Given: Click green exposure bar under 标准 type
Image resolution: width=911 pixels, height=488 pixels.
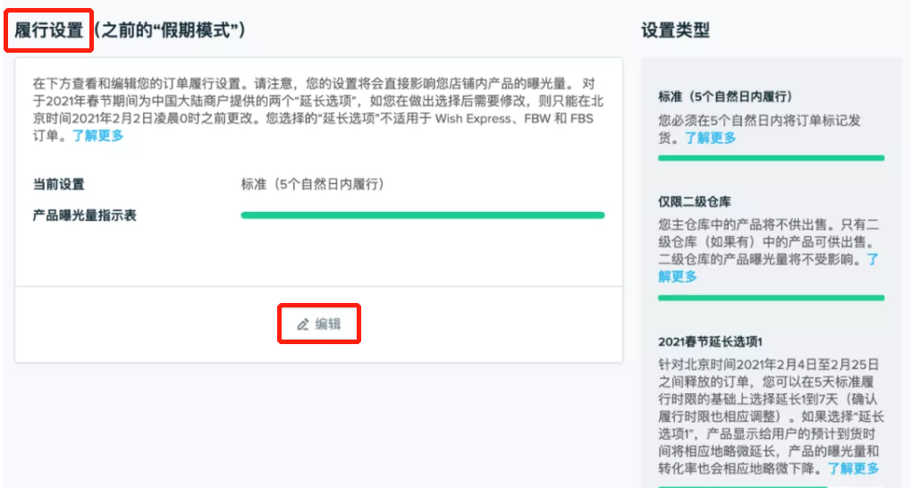Looking at the screenshot, I should (771, 158).
